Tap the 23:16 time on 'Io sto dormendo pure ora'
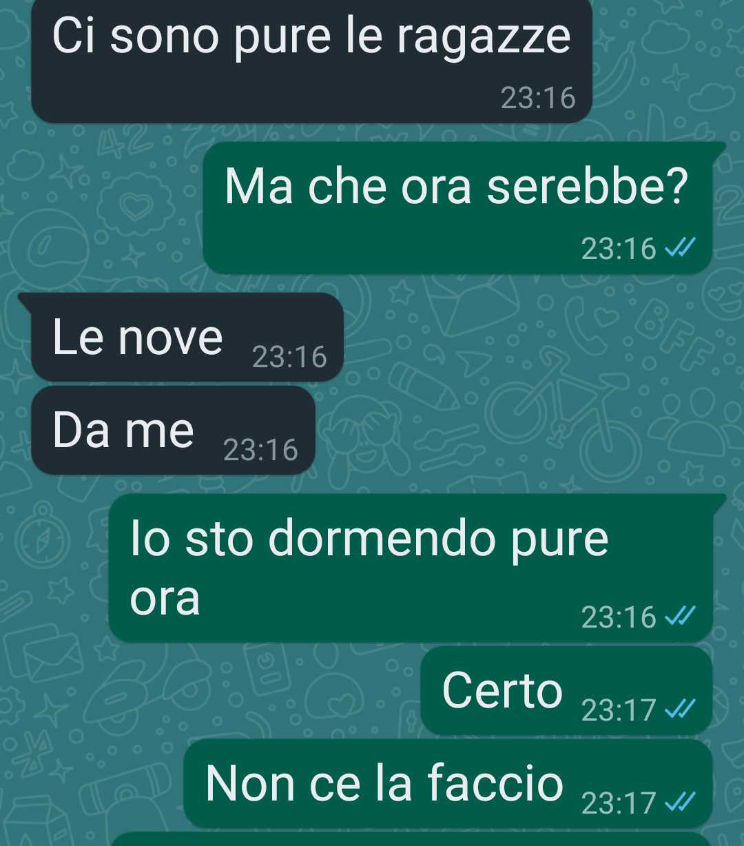Image resolution: width=744 pixels, height=846 pixels. coord(619,617)
